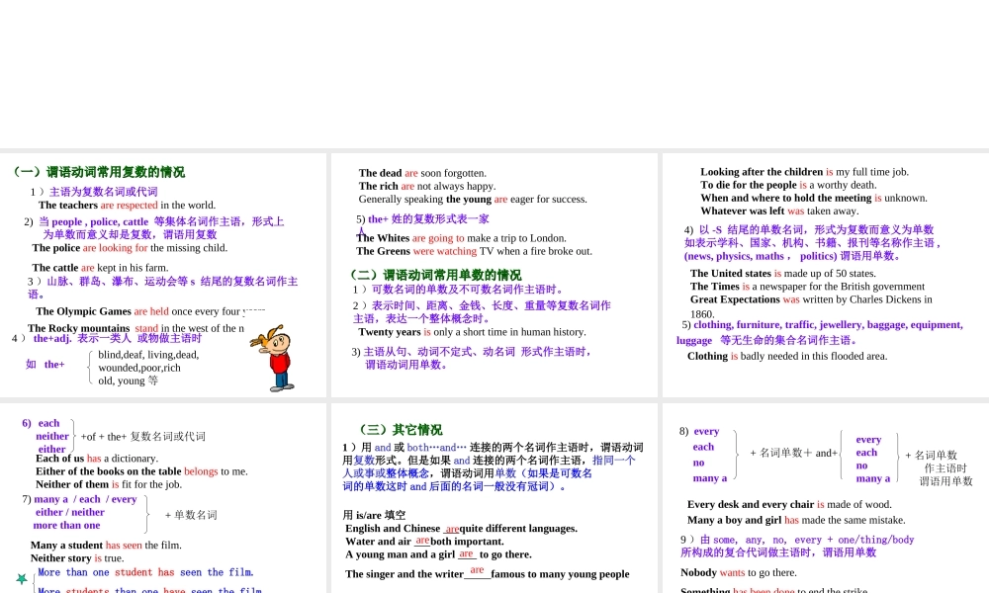This screenshot has width=989, height=593.
Task: Click the curly brace beside blind, deaf list
Action: point(90,367)
